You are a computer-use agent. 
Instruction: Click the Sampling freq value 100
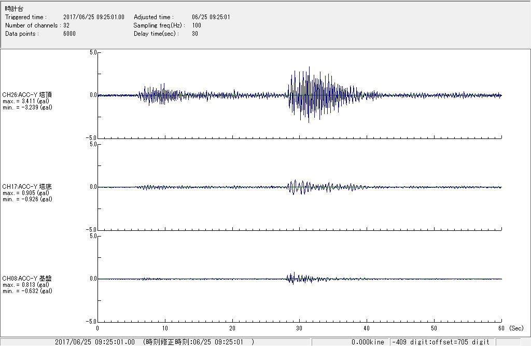tap(197, 25)
